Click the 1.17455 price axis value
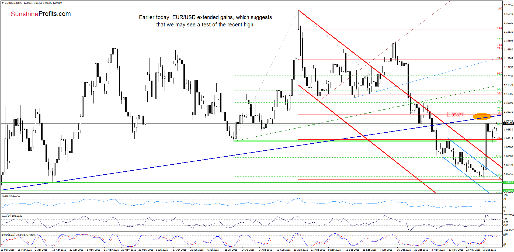 (x=508, y=5)
